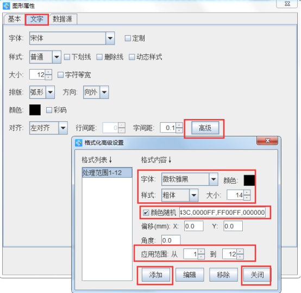
Task: Enable the 定制 checkbox
Action: [128, 38]
